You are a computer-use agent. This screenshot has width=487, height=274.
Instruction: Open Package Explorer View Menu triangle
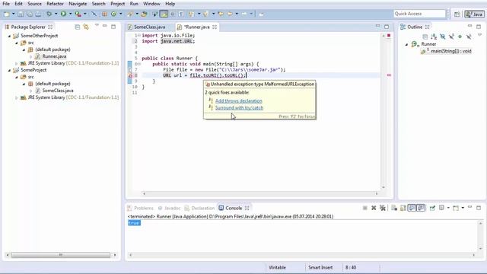pyautogui.click(x=97, y=25)
